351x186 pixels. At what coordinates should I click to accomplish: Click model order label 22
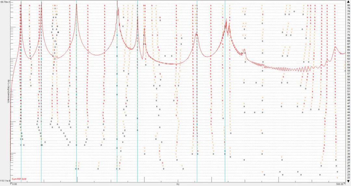348,178
